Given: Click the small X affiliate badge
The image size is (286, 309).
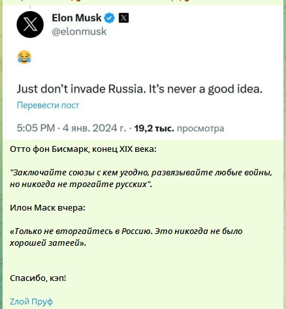Looking at the screenshot, I should tap(123, 18).
